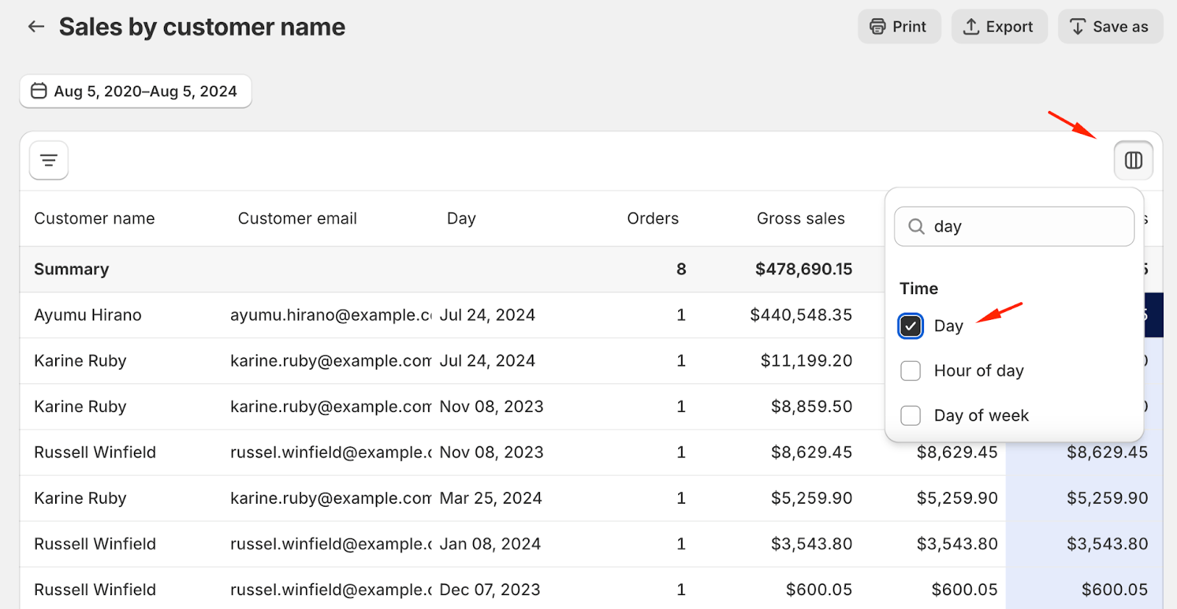The image size is (1177, 609).
Task: Click the Day column header
Action: tap(461, 218)
